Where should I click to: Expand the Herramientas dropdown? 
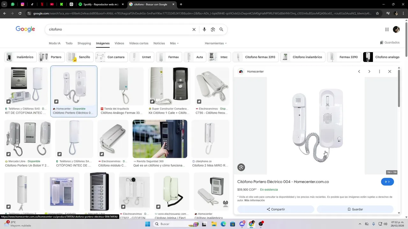[x=216, y=43]
